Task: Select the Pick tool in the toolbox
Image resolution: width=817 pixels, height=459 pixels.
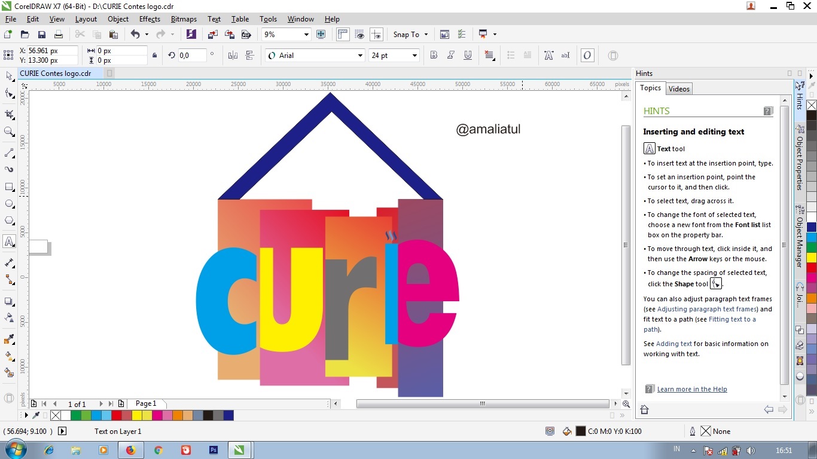Action: pyautogui.click(x=9, y=76)
